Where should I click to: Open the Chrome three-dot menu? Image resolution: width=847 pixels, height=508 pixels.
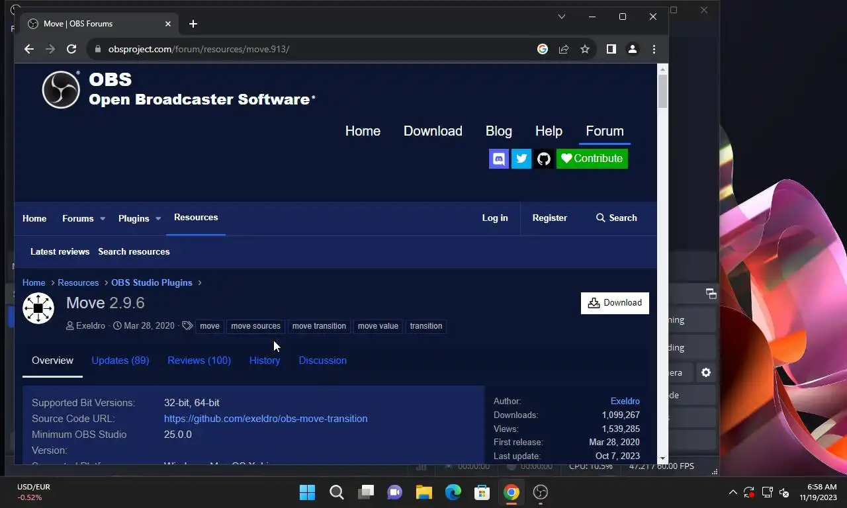[654, 49]
